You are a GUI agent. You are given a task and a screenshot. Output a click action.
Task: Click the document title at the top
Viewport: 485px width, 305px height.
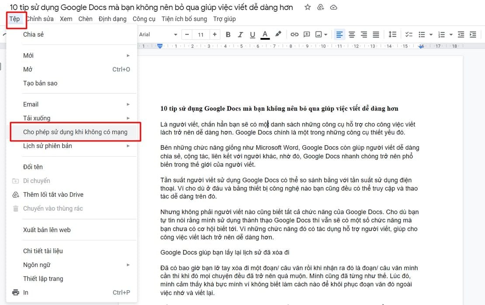(x=151, y=7)
